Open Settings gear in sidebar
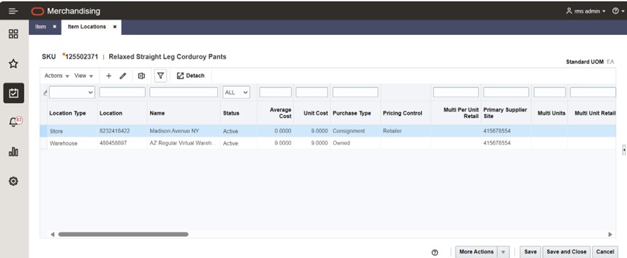Image resolution: width=627 pixels, height=258 pixels. click(14, 182)
